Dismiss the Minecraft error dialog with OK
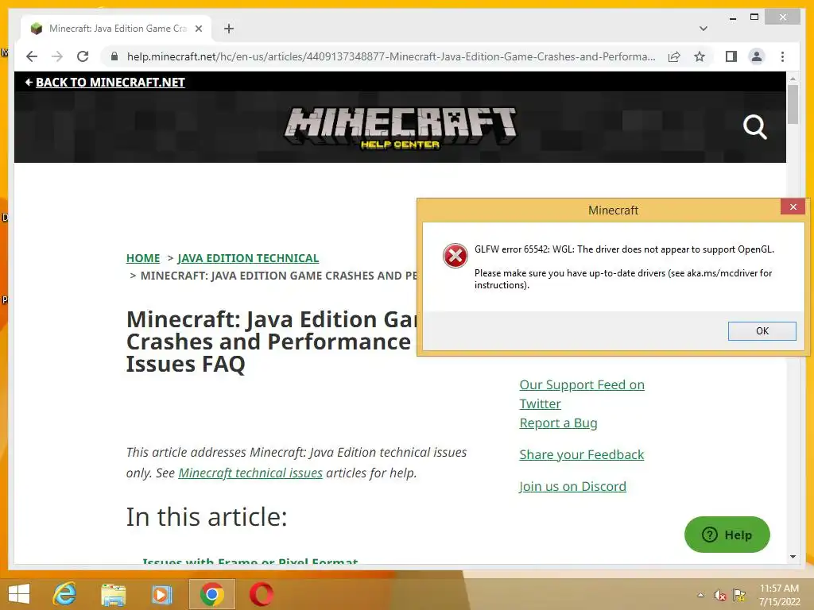This screenshot has height=610, width=814. [x=762, y=331]
